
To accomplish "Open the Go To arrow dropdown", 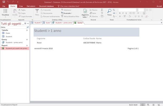I will 115,13.
